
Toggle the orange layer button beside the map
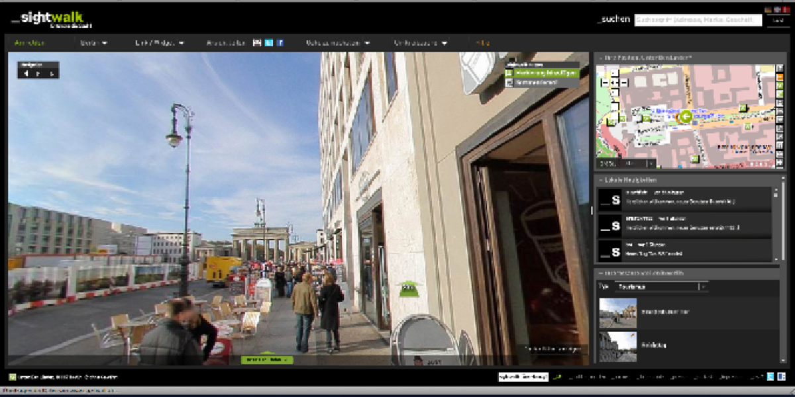780,77
